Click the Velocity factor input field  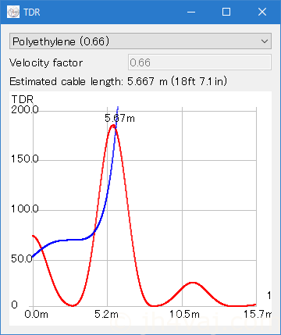point(200,62)
